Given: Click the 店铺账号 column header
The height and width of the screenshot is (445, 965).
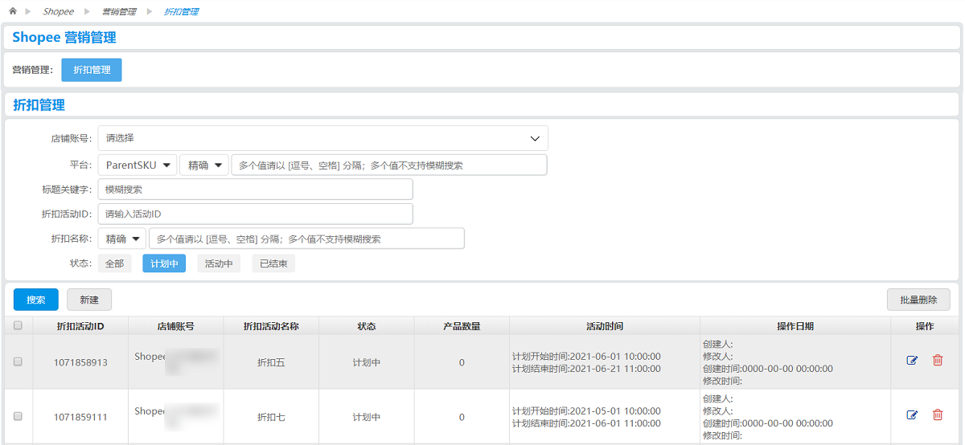Looking at the screenshot, I should tap(176, 326).
